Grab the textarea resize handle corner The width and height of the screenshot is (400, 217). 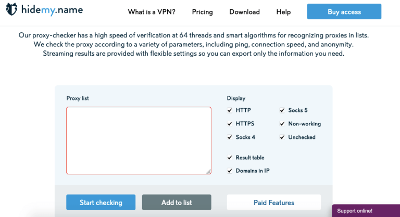coord(208,172)
